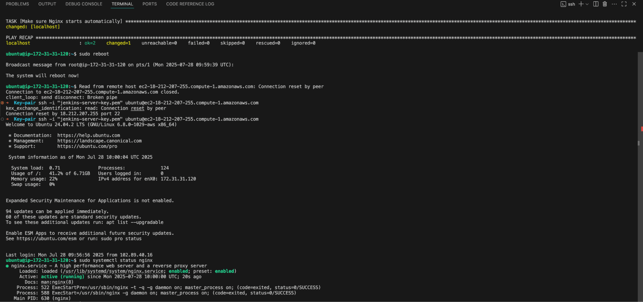
Task: Open the https://ubuntu.com/pro link
Action: coord(87,146)
